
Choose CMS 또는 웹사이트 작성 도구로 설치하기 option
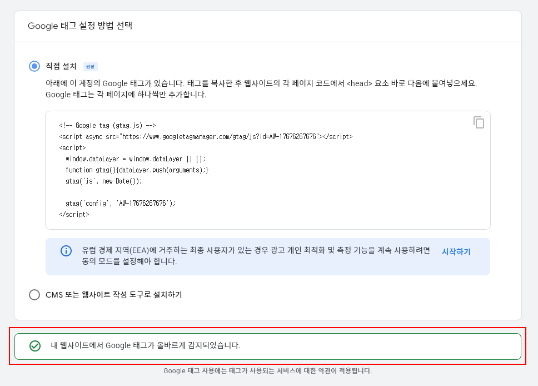pyautogui.click(x=34, y=295)
